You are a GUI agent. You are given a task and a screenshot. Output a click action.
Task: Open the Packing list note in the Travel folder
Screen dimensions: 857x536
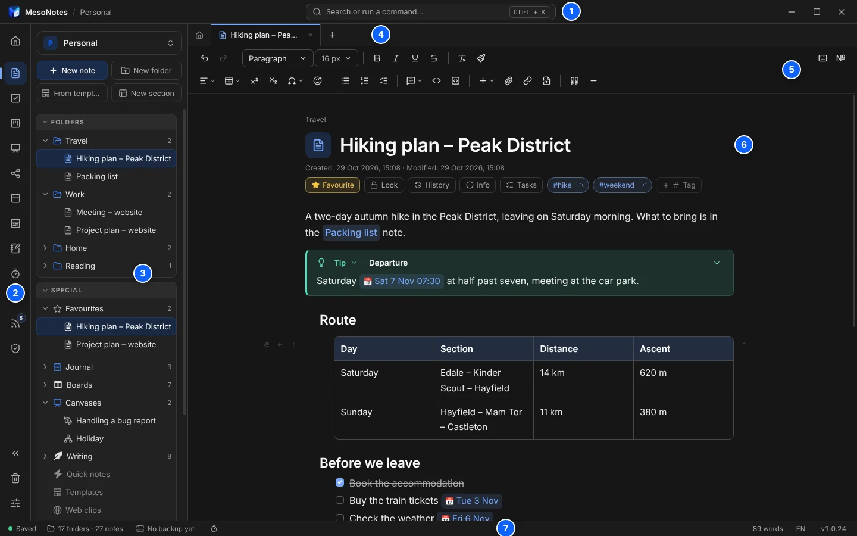(107, 176)
